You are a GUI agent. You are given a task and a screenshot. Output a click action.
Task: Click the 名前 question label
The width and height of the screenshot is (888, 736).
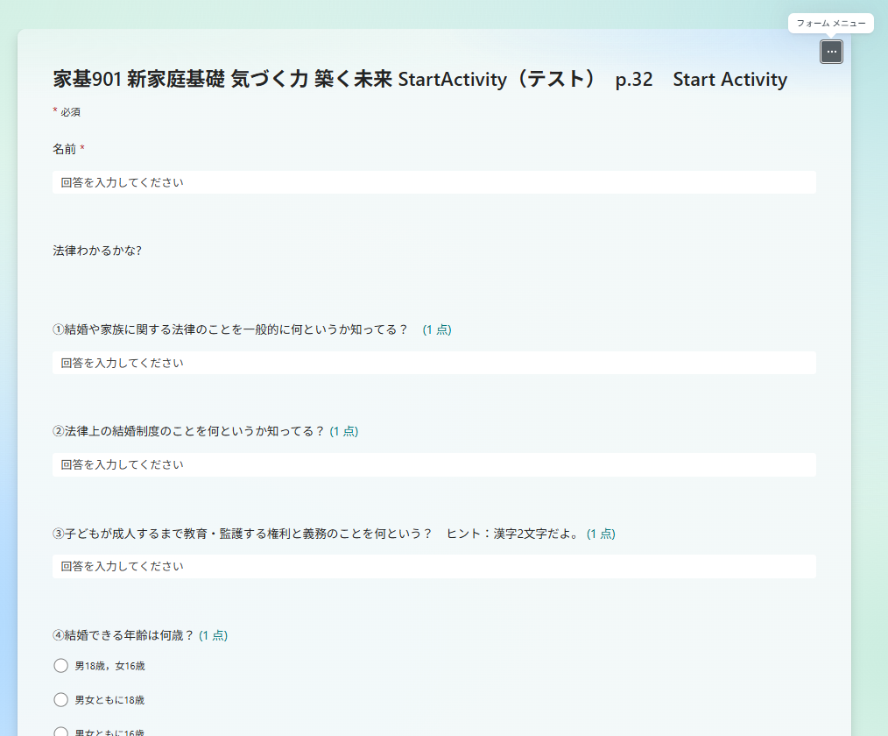65,149
